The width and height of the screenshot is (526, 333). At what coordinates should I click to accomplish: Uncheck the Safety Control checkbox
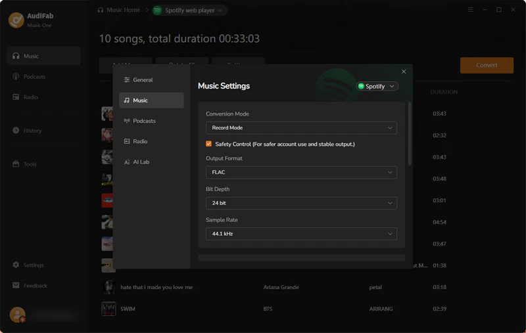208,144
